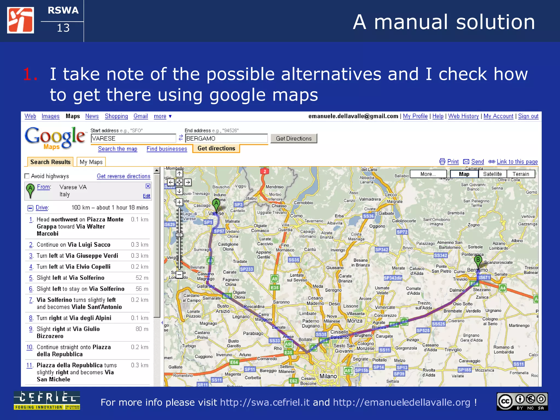Open the News link in top bar
Viewport: 560px width, 420px height.
click(92, 116)
